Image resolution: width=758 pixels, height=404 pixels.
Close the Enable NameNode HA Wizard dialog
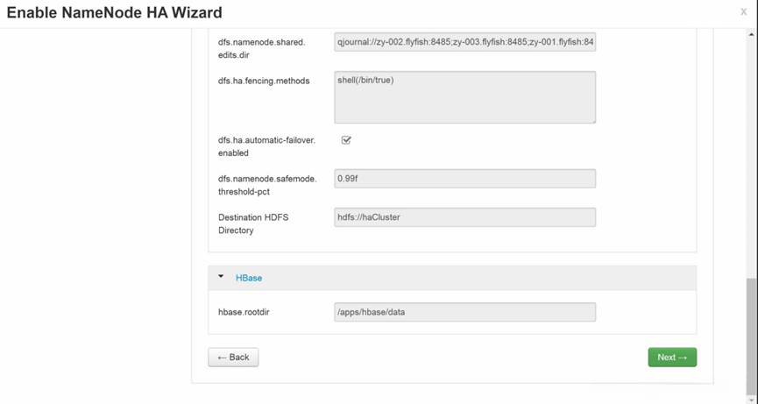coord(743,12)
